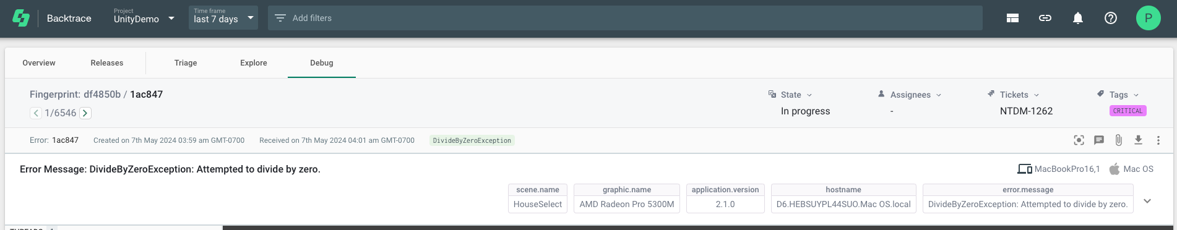The height and width of the screenshot is (230, 1177).
Task: Click the graphic.name column header
Action: pyautogui.click(x=627, y=190)
